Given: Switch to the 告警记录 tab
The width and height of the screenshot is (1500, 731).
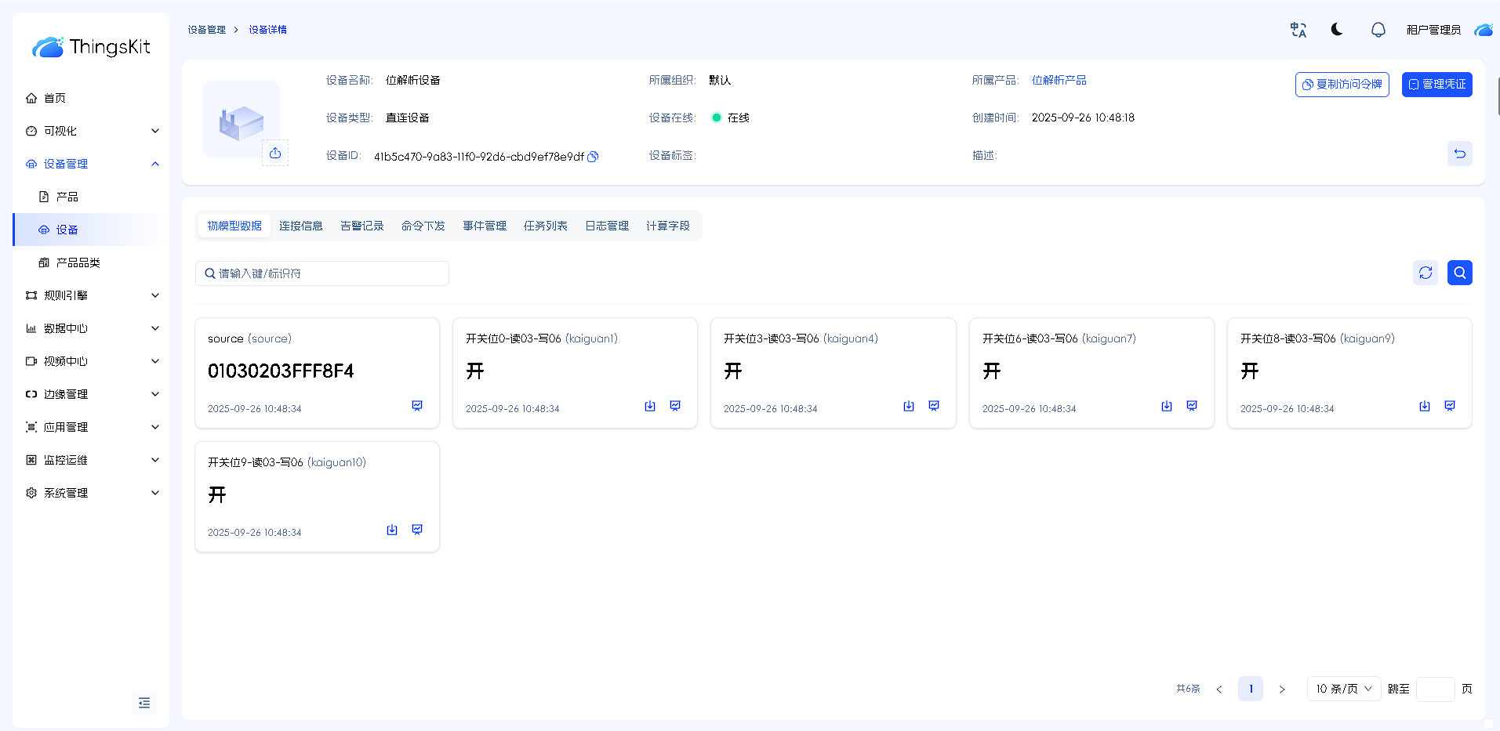Looking at the screenshot, I should 361,226.
